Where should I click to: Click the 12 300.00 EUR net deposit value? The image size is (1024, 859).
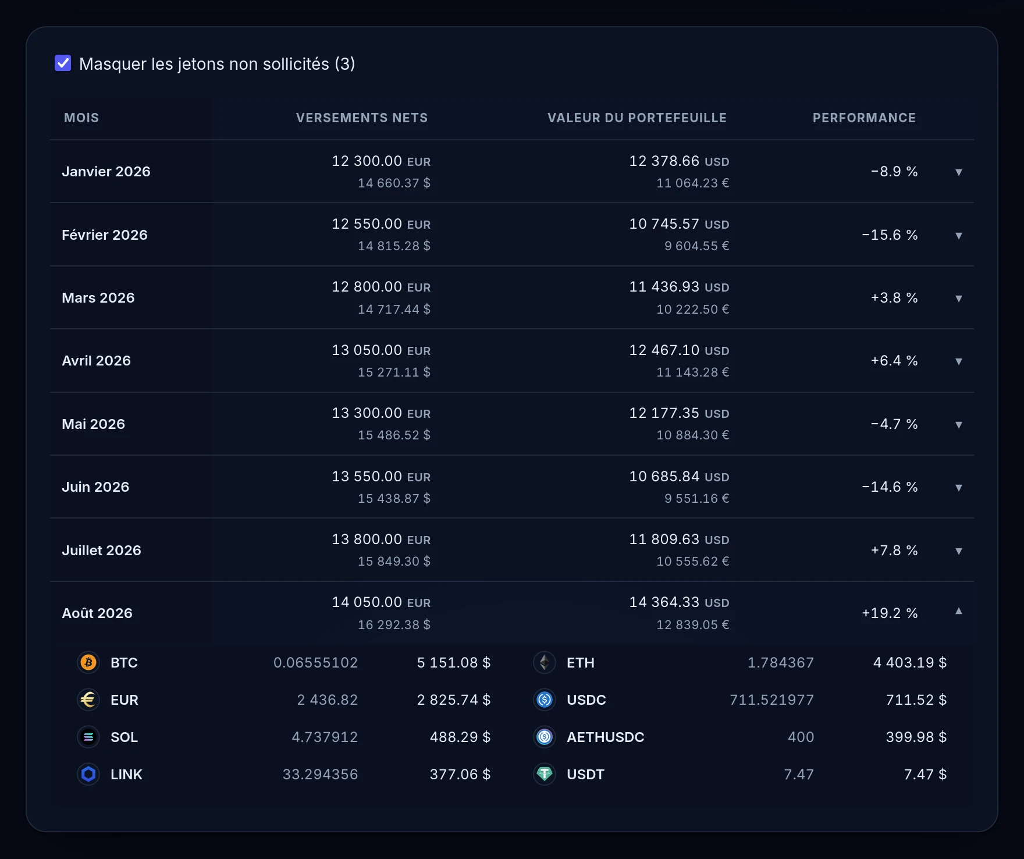click(381, 161)
